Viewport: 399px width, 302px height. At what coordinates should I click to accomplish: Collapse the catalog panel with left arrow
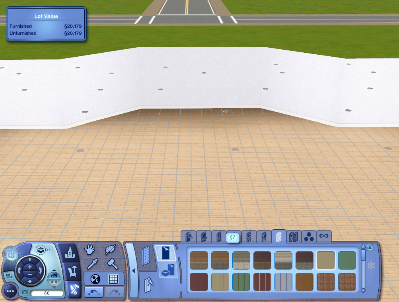pos(134,271)
